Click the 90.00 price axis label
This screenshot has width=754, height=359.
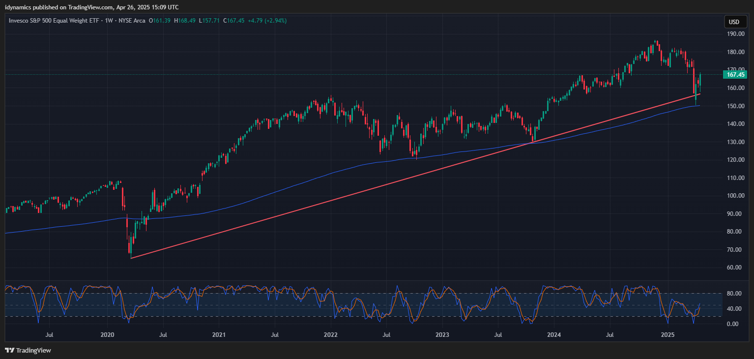[x=735, y=213]
